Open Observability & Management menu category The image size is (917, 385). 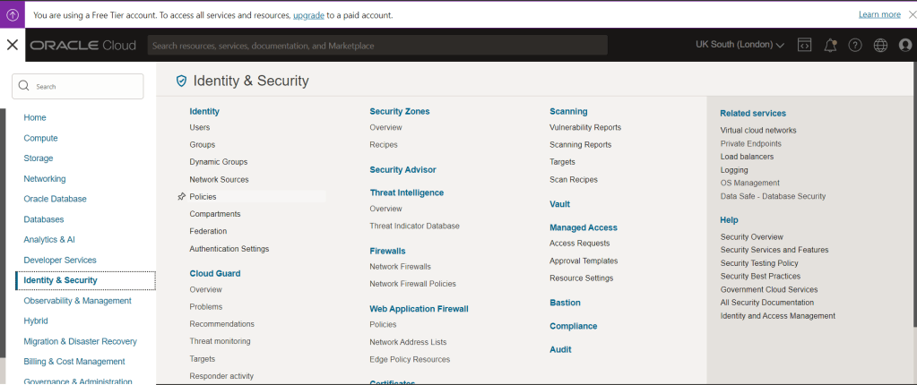point(77,301)
